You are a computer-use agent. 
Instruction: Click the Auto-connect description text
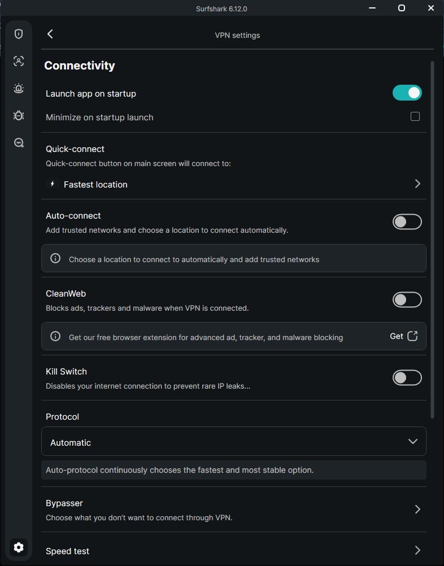click(x=167, y=230)
